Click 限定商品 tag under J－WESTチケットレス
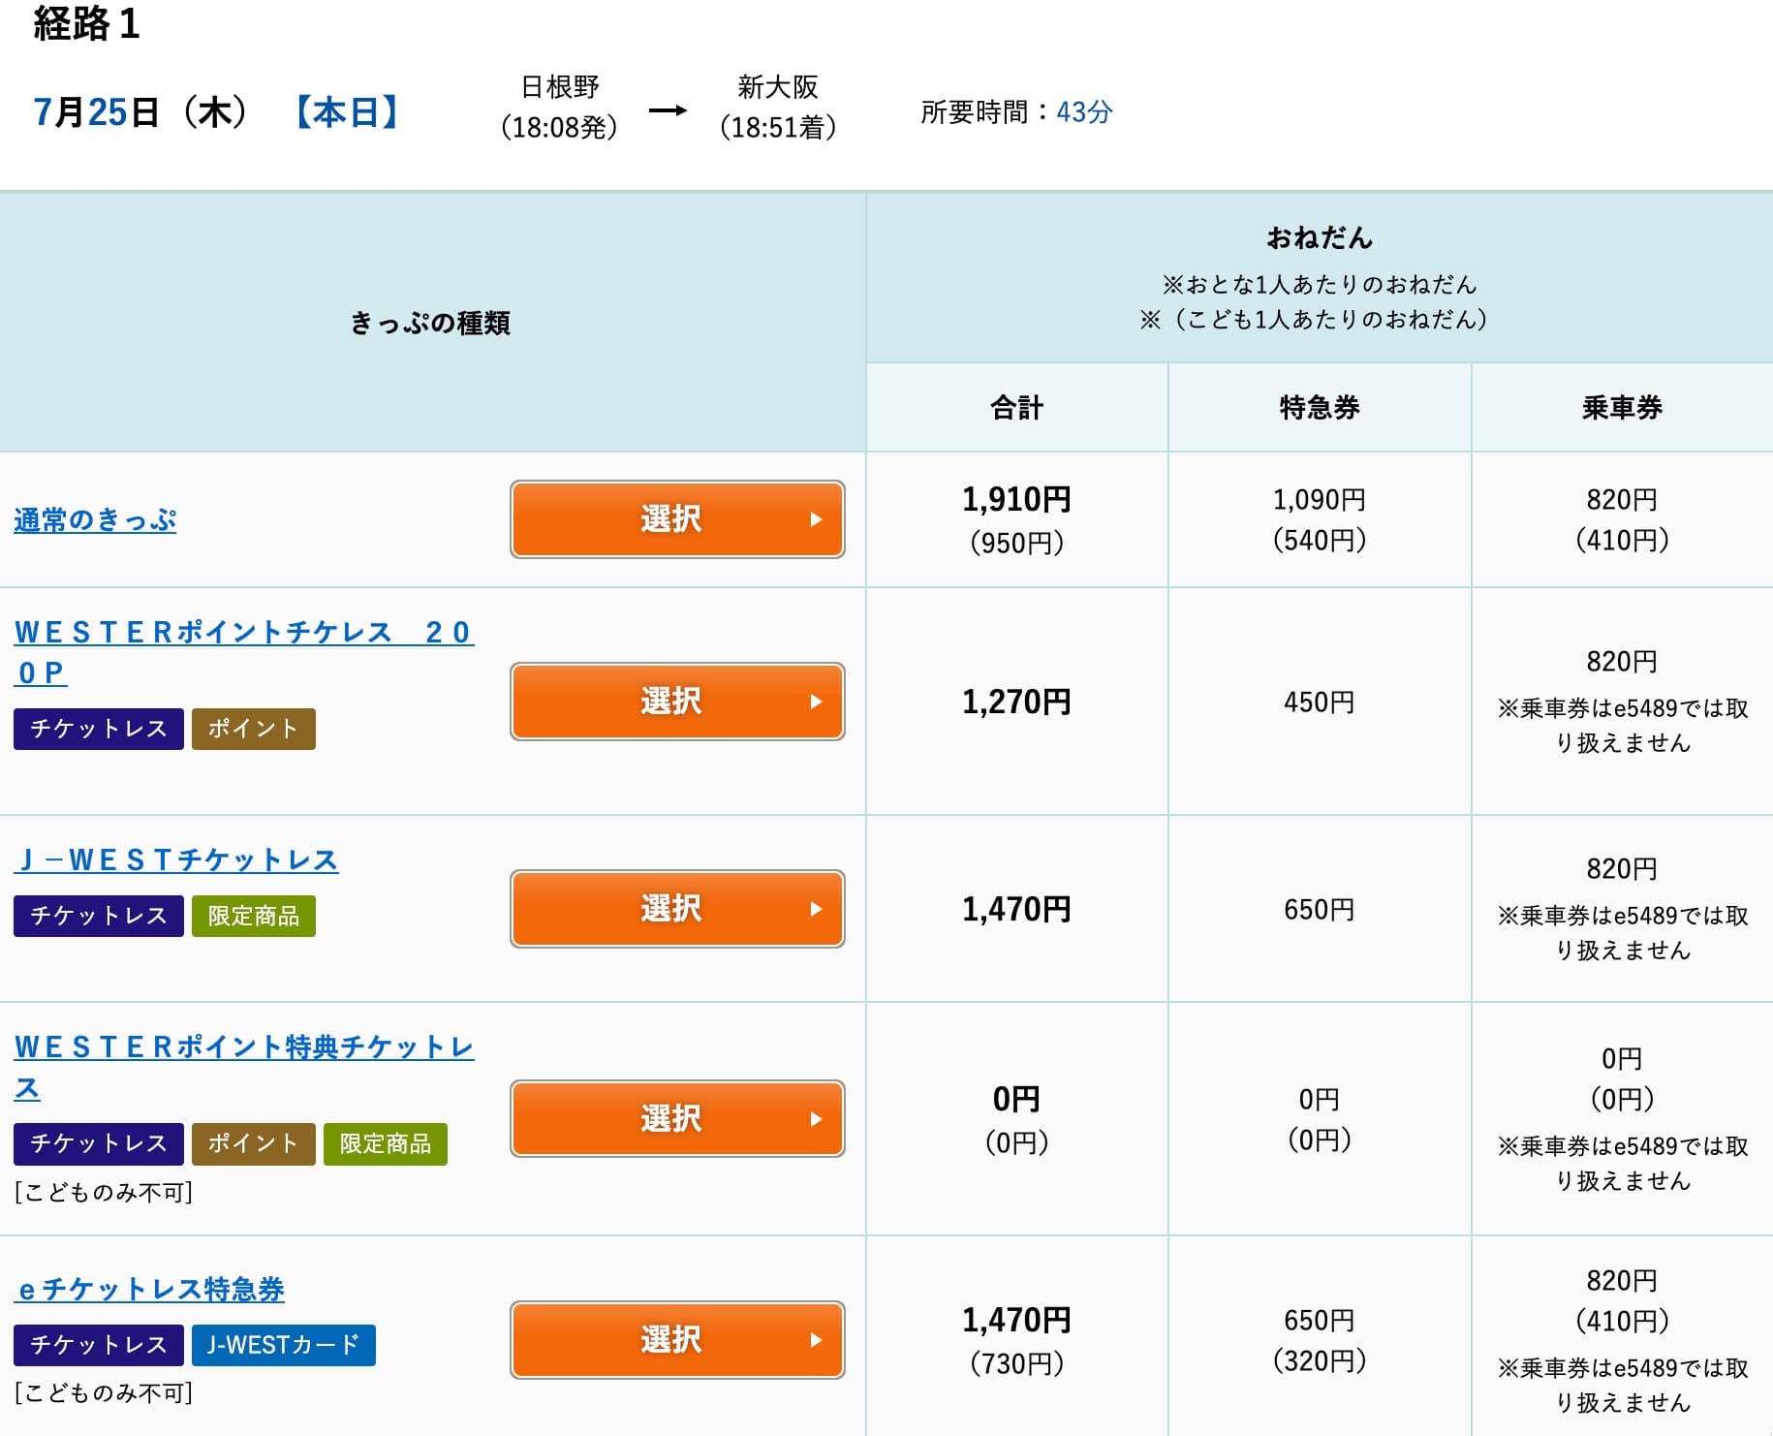This screenshot has width=1773, height=1436. tap(254, 916)
